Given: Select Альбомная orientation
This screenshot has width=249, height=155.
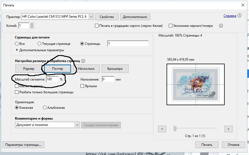Looking at the screenshot, I should click(x=45, y=108).
